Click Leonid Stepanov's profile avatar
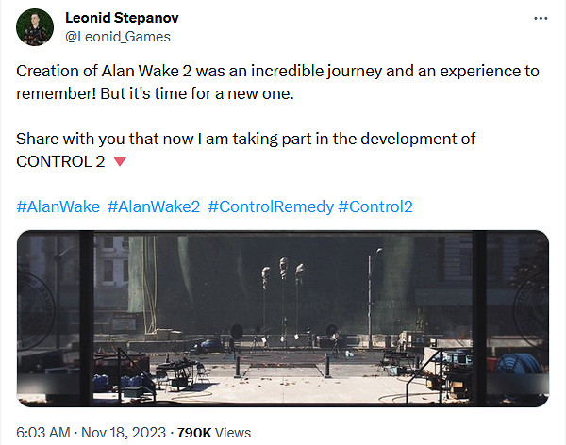The height and width of the screenshot is (445, 566). click(x=34, y=28)
